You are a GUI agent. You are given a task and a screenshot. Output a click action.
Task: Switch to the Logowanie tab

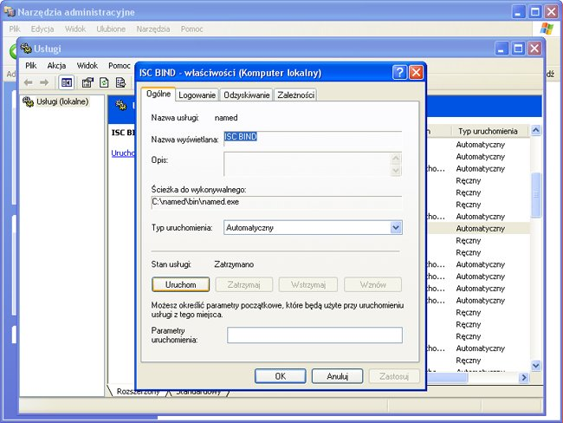tap(197, 94)
